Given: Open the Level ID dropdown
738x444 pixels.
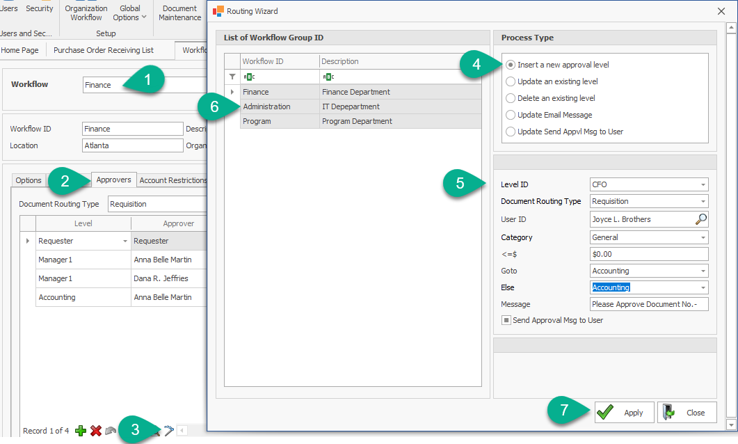Looking at the screenshot, I should tap(703, 184).
